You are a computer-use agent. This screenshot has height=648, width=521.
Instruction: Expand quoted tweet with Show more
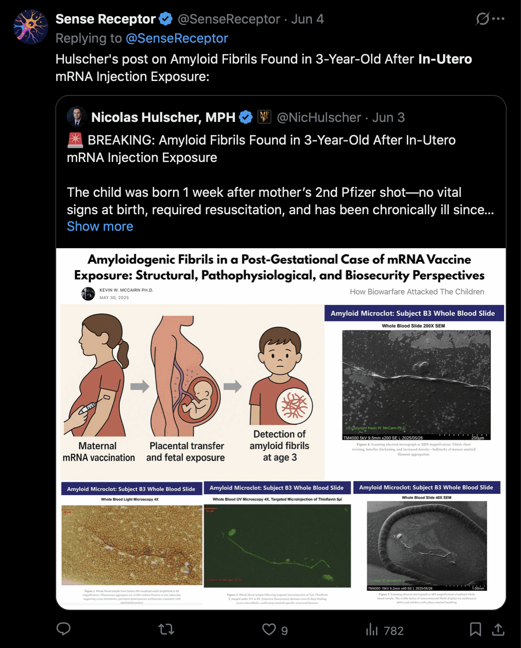pos(100,226)
